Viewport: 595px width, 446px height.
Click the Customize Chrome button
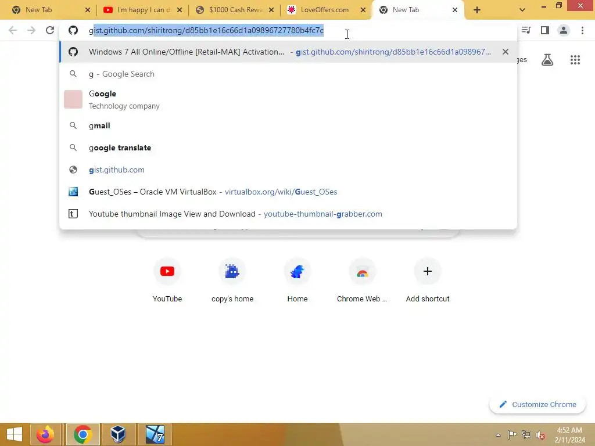(x=537, y=404)
